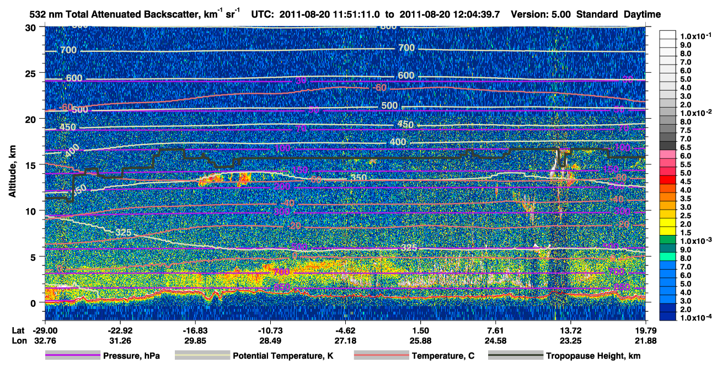Click the altitude tick label 15
717x368 pixels.
point(32,164)
